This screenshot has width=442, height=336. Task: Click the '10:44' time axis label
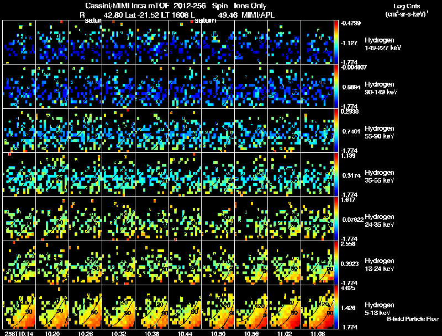tap(185, 334)
